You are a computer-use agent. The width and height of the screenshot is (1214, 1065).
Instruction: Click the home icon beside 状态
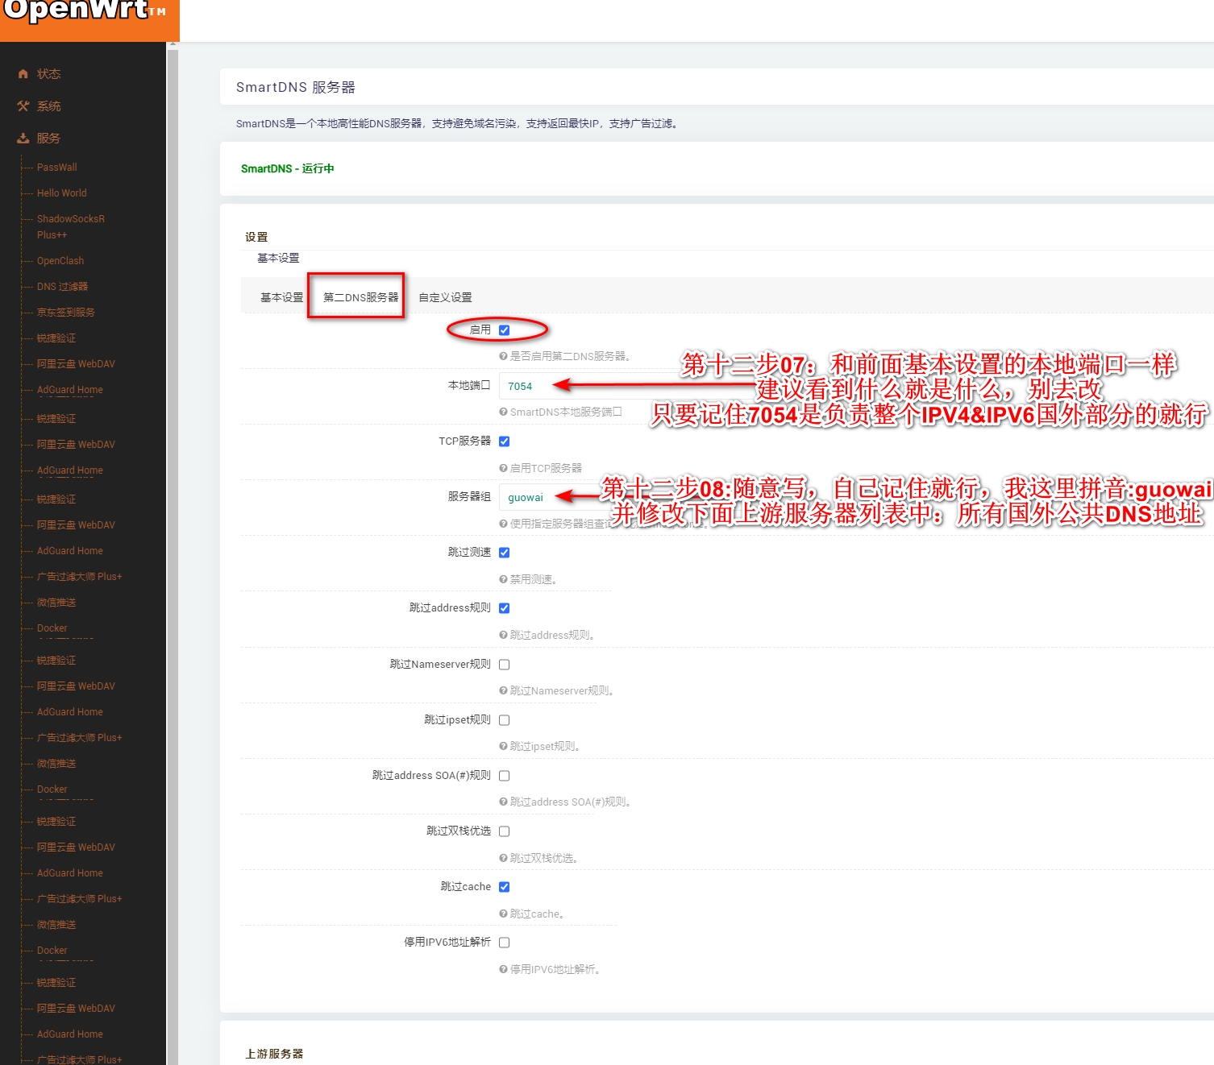[x=23, y=74]
